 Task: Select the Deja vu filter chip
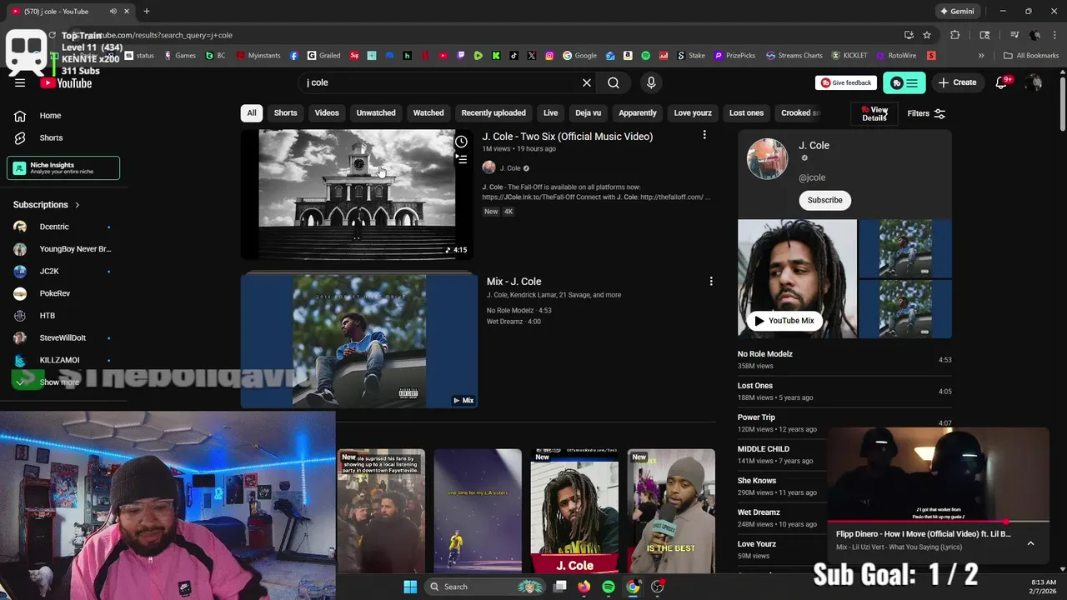coord(588,112)
